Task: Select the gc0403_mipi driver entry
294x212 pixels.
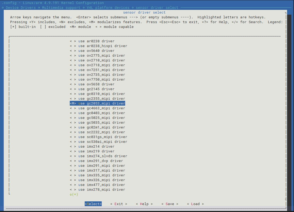Action: 97,113
